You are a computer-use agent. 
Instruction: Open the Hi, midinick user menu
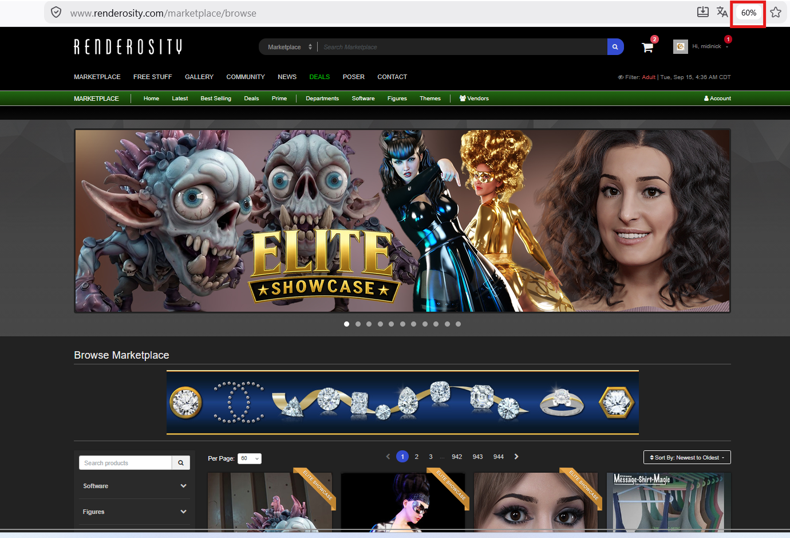click(710, 46)
